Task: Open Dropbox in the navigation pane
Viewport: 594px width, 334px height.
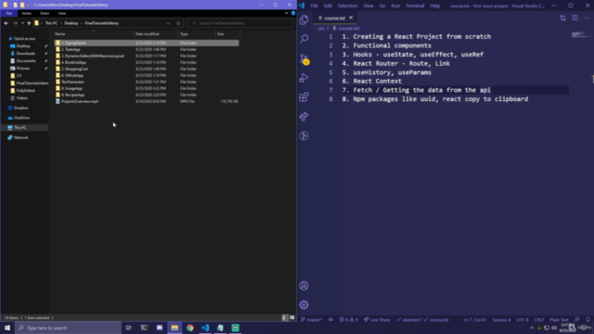Action: pos(20,108)
